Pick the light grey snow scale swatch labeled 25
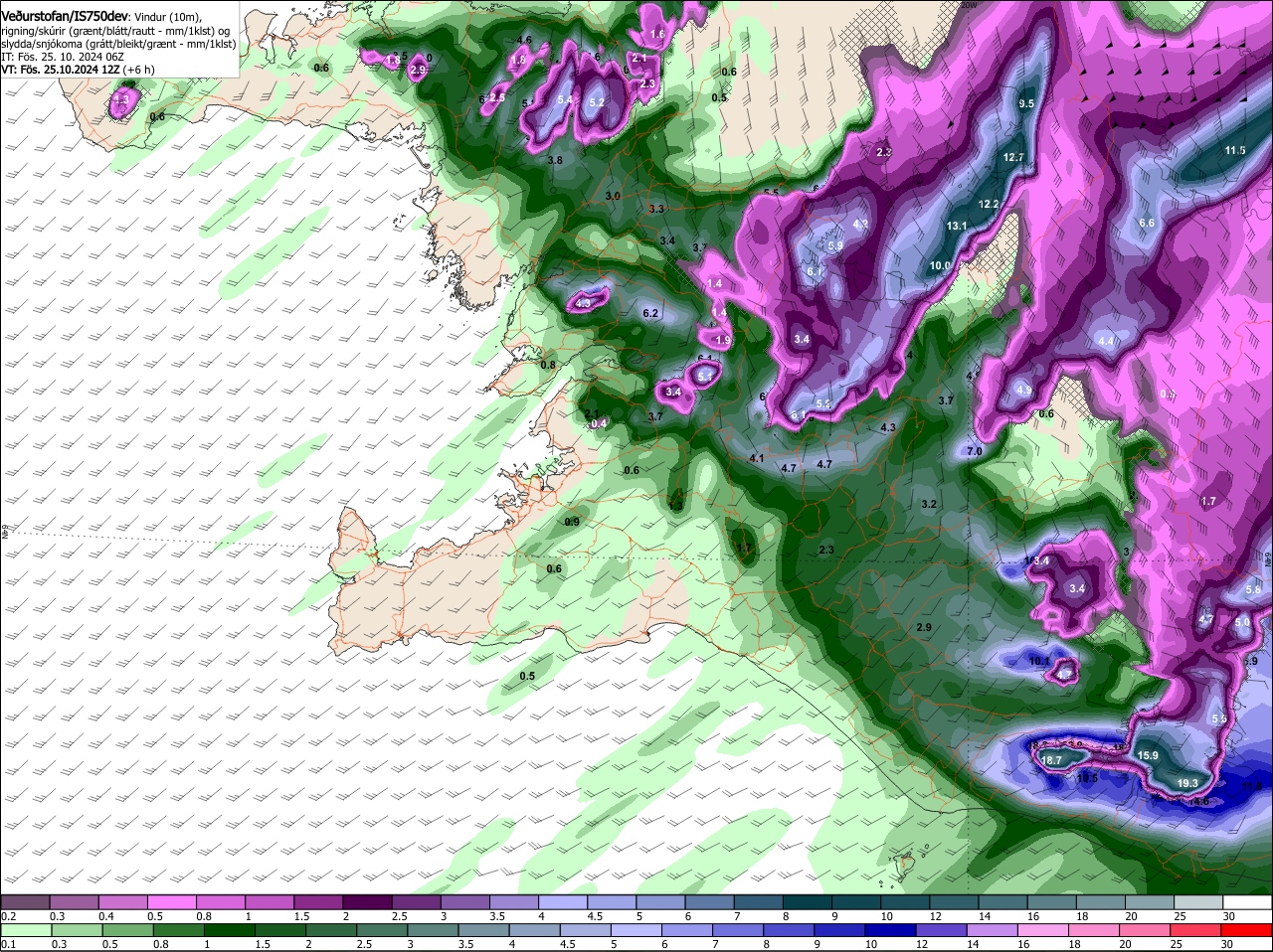Viewport: 1273px width, 952px height. tap(1200, 902)
